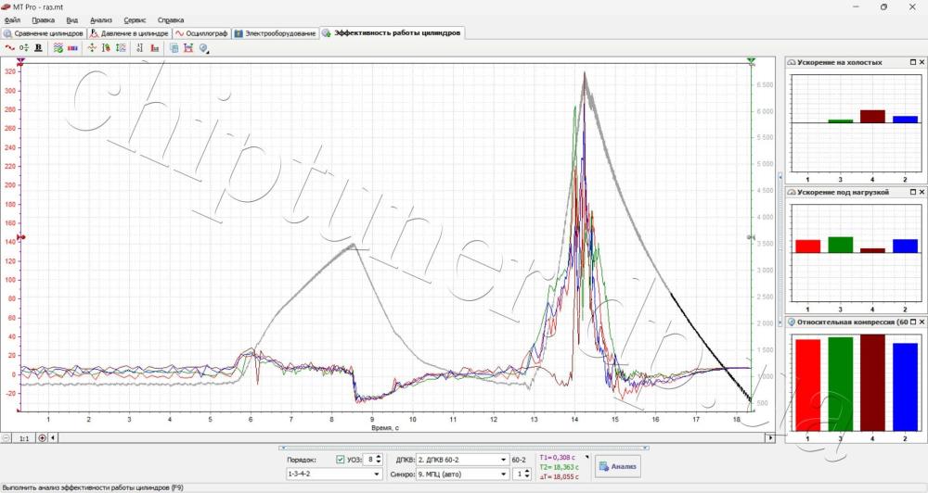Viewport: 928px width, 493px height.
Task: Click the red-framed chart icon
Action: pos(188,48)
